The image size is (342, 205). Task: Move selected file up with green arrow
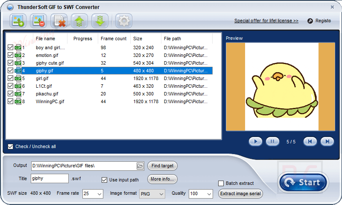pyautogui.click(x=79, y=21)
